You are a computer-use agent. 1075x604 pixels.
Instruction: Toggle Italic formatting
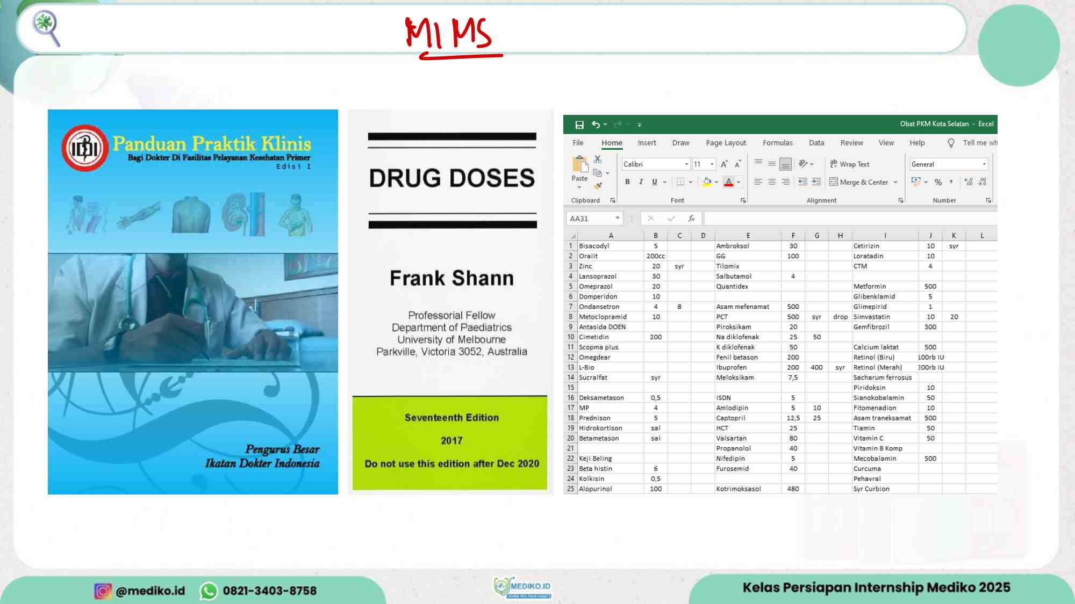641,182
